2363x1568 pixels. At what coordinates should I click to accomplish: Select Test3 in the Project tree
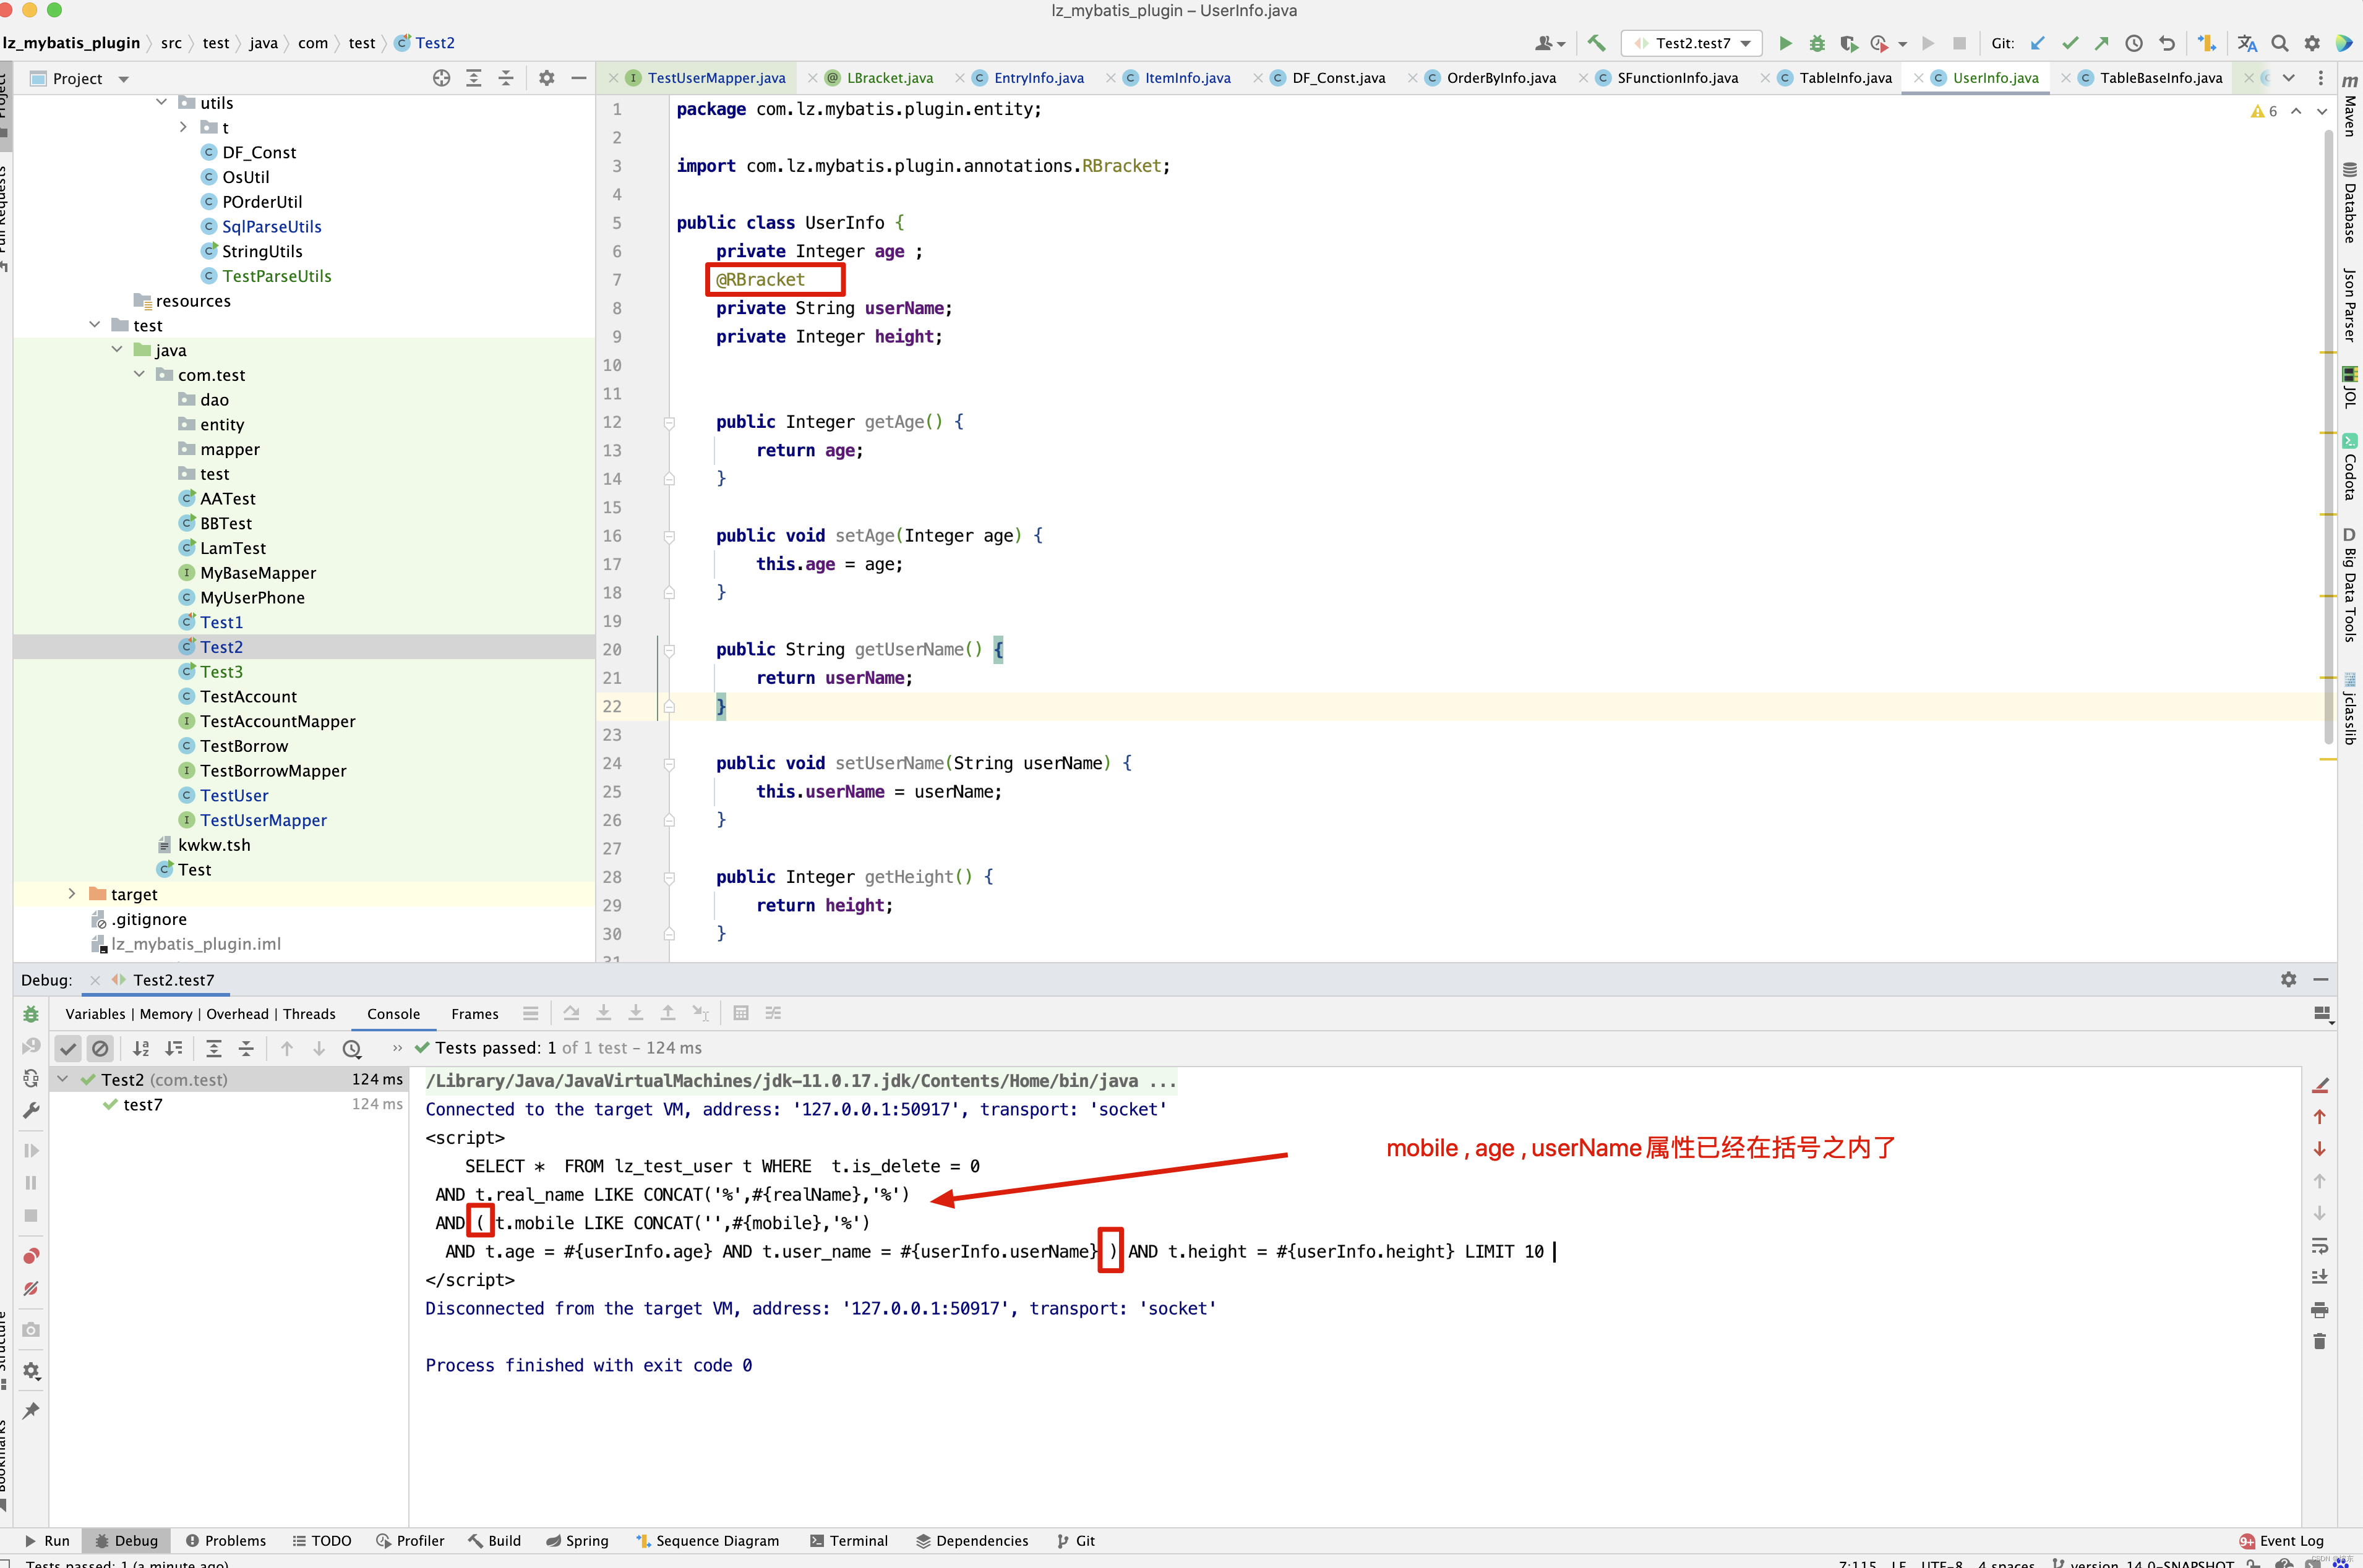(x=221, y=671)
